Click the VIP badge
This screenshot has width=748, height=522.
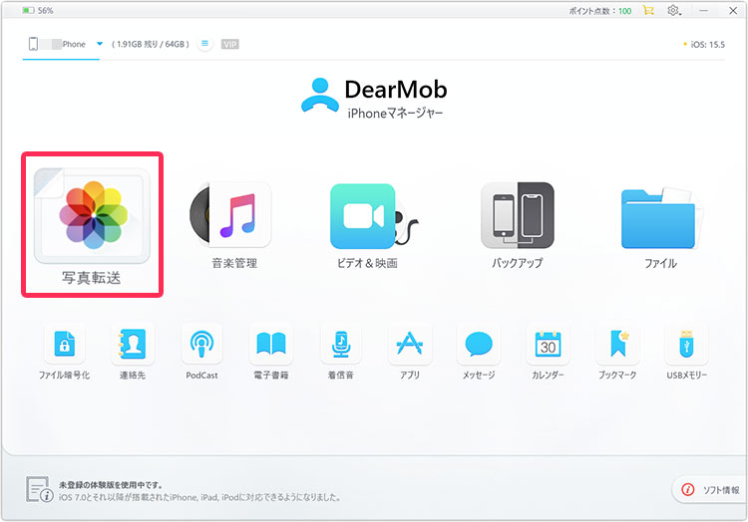coord(230,44)
